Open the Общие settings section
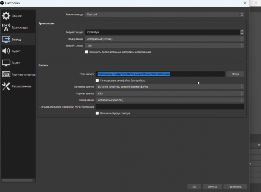Viewport: 261px width, 192px height. pos(17,16)
